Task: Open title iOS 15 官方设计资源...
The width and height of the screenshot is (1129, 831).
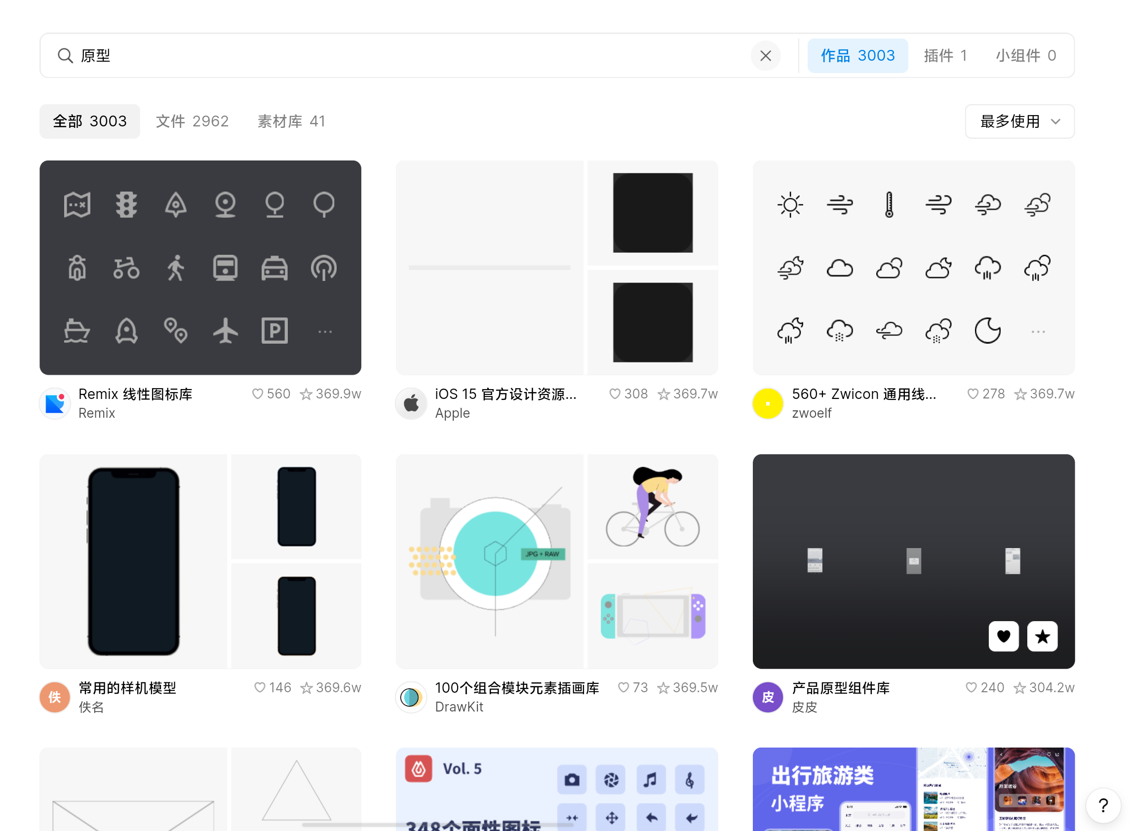Action: [x=506, y=394]
